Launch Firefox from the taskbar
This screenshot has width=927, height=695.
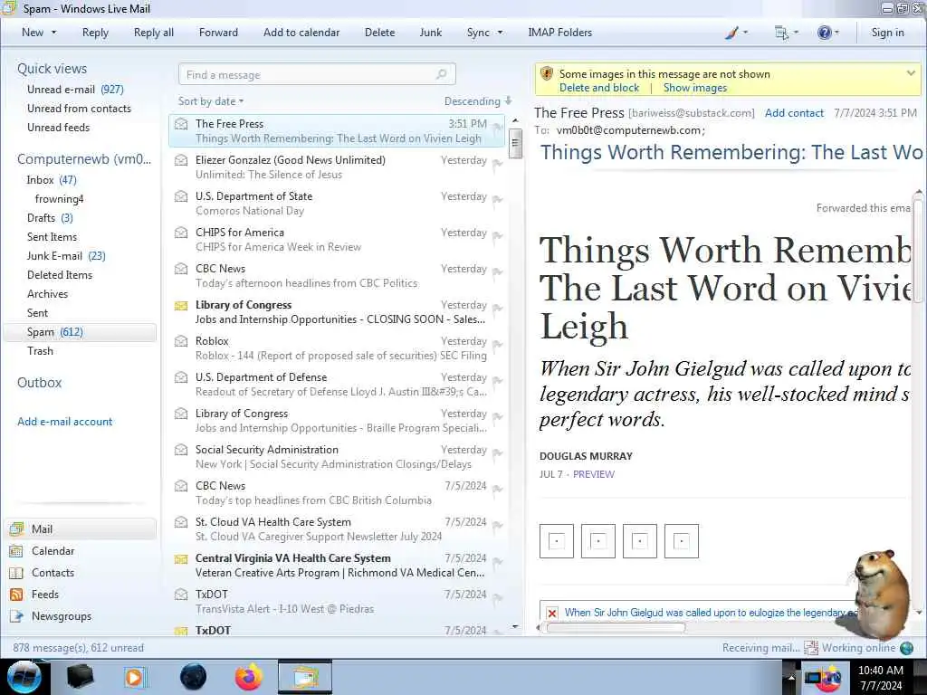coord(249,677)
